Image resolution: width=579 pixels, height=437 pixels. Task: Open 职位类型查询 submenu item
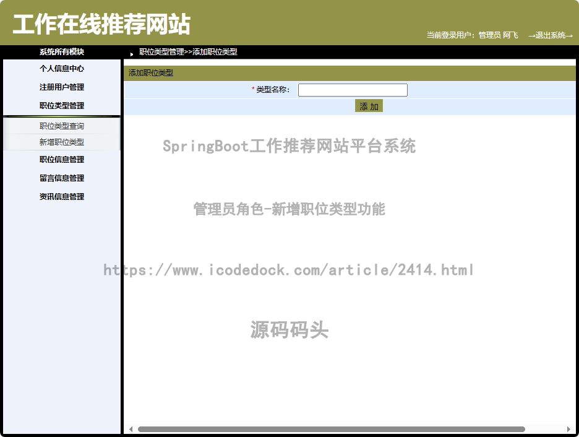click(x=62, y=126)
